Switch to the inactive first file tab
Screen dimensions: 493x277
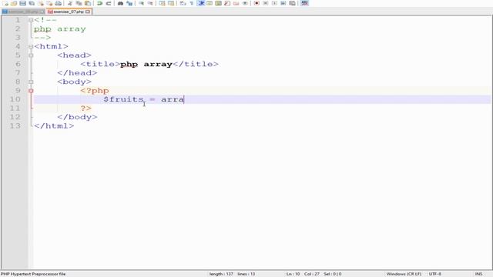coord(23,12)
